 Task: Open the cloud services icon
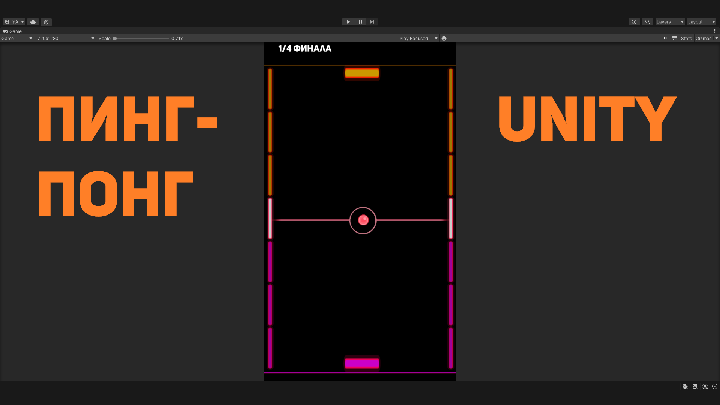pyautogui.click(x=33, y=22)
